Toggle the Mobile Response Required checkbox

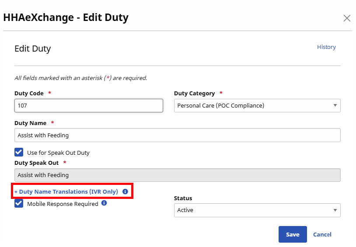19,203
